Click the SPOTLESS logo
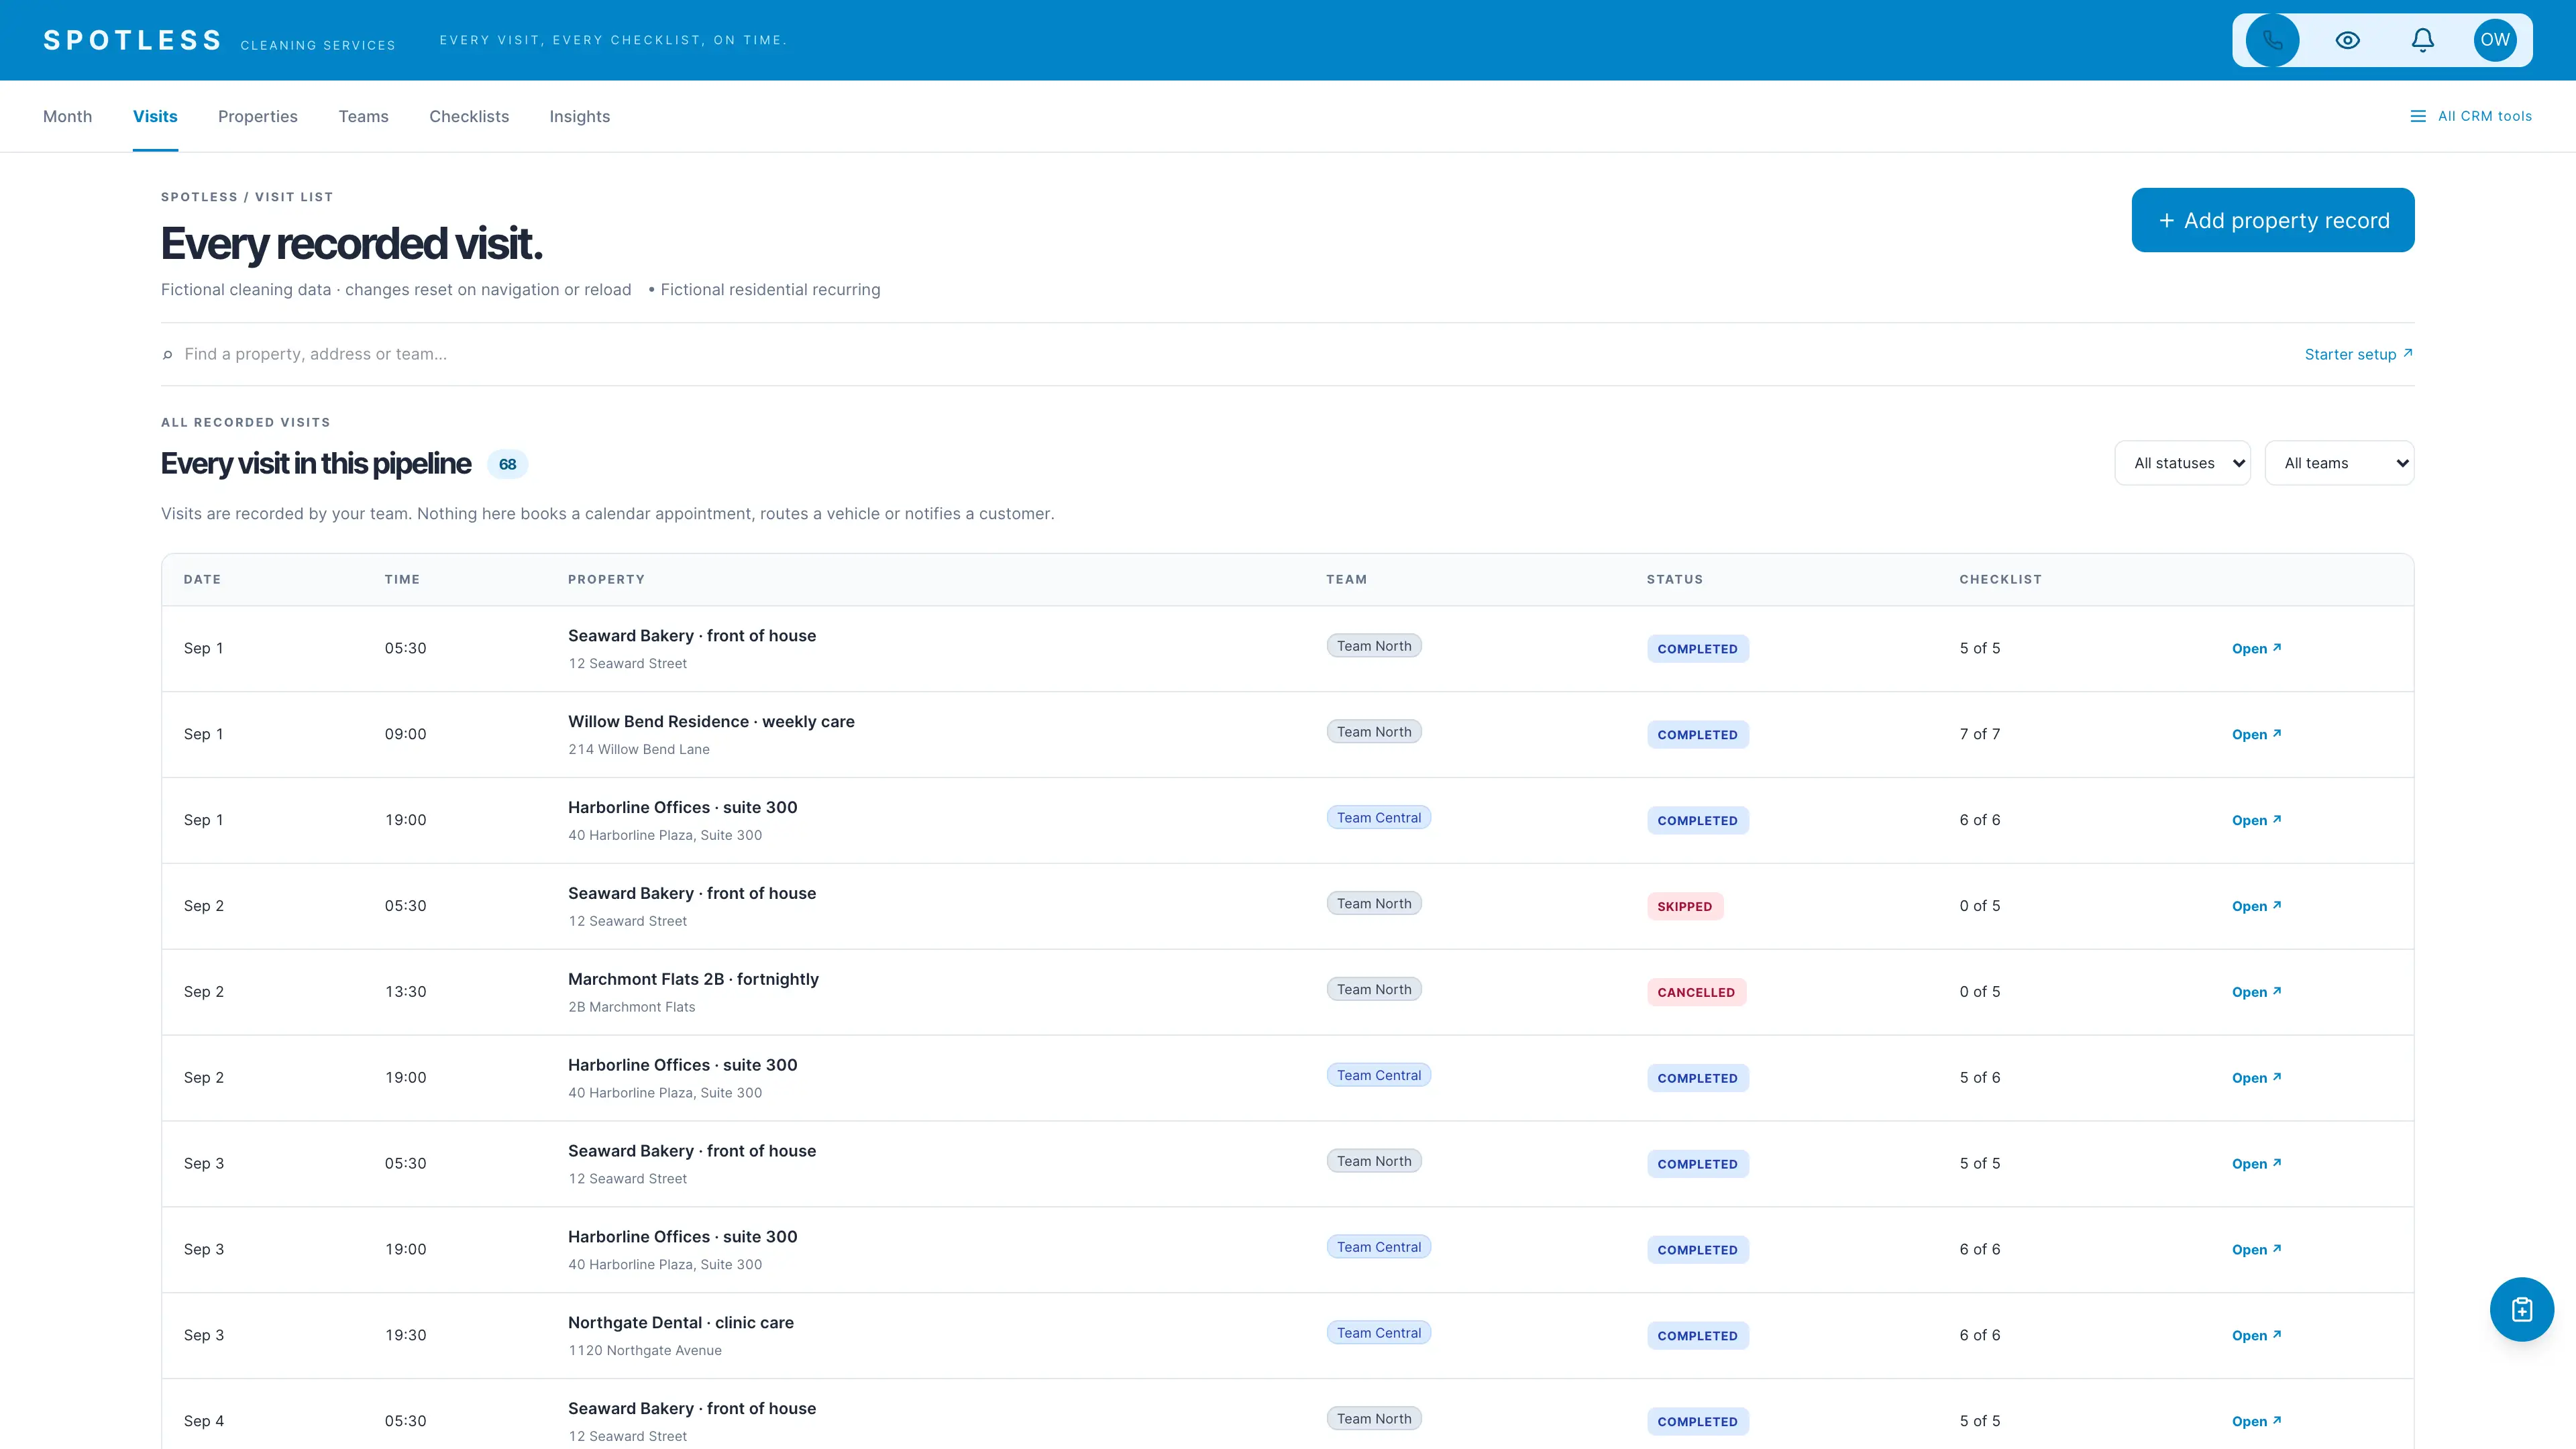Viewport: 2576px width, 1449px height. (x=133, y=40)
